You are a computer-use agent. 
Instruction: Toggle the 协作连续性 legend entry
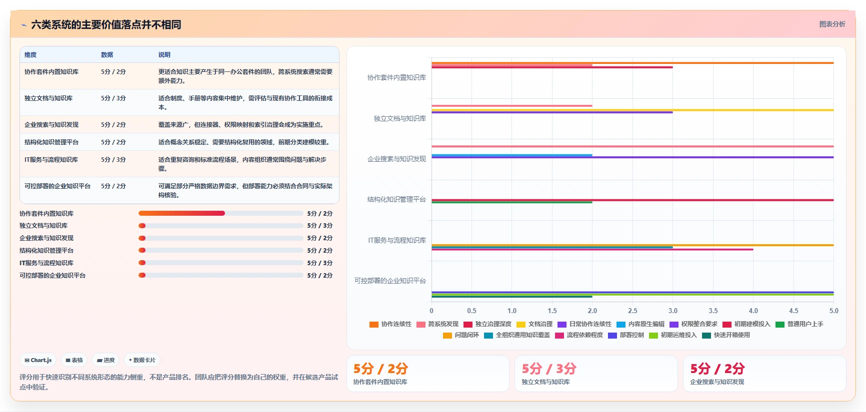coord(390,324)
